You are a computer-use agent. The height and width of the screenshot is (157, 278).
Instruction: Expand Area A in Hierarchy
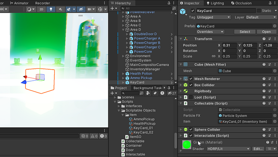click(x=123, y=17)
